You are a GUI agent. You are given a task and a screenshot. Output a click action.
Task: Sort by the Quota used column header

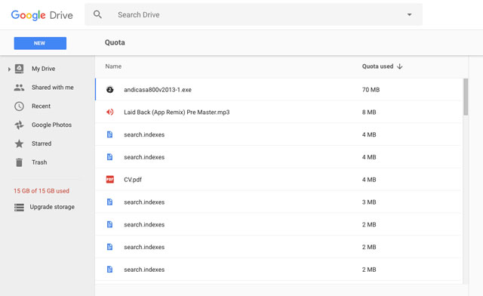[x=377, y=66]
